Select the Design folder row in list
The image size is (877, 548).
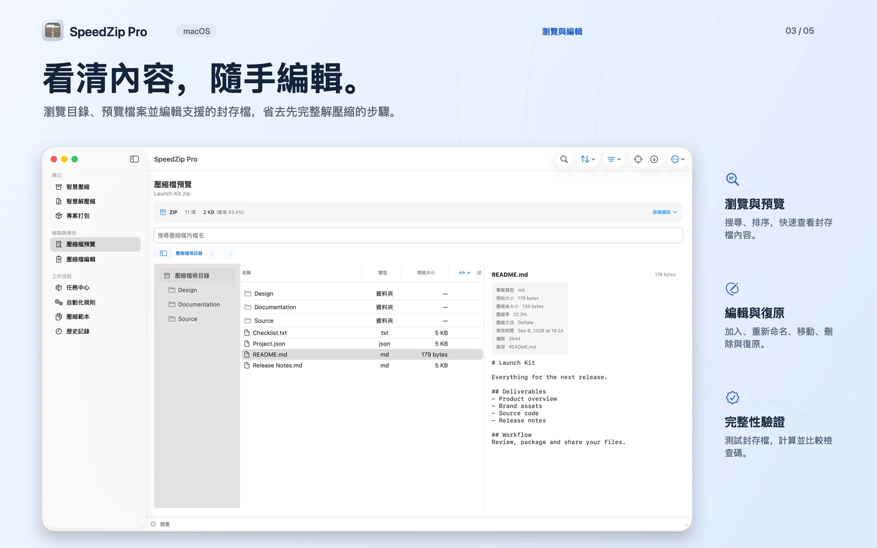pyautogui.click(x=362, y=294)
